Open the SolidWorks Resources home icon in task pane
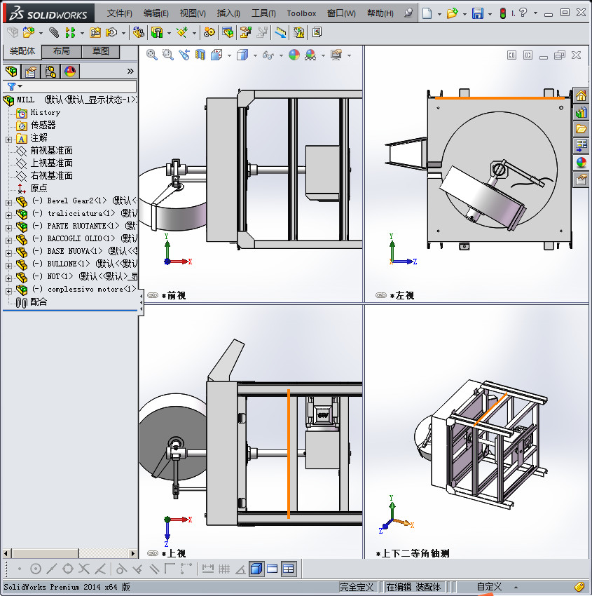 (581, 96)
